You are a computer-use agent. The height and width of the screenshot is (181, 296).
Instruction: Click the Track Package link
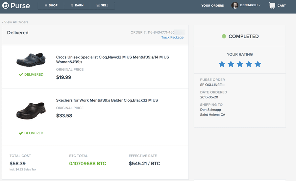coord(172,38)
